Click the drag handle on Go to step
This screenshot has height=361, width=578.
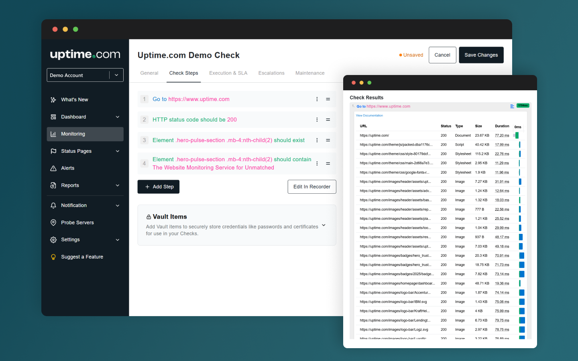tap(328, 99)
